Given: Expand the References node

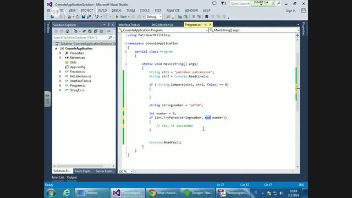Looking at the screenshot, I should pos(60,58).
